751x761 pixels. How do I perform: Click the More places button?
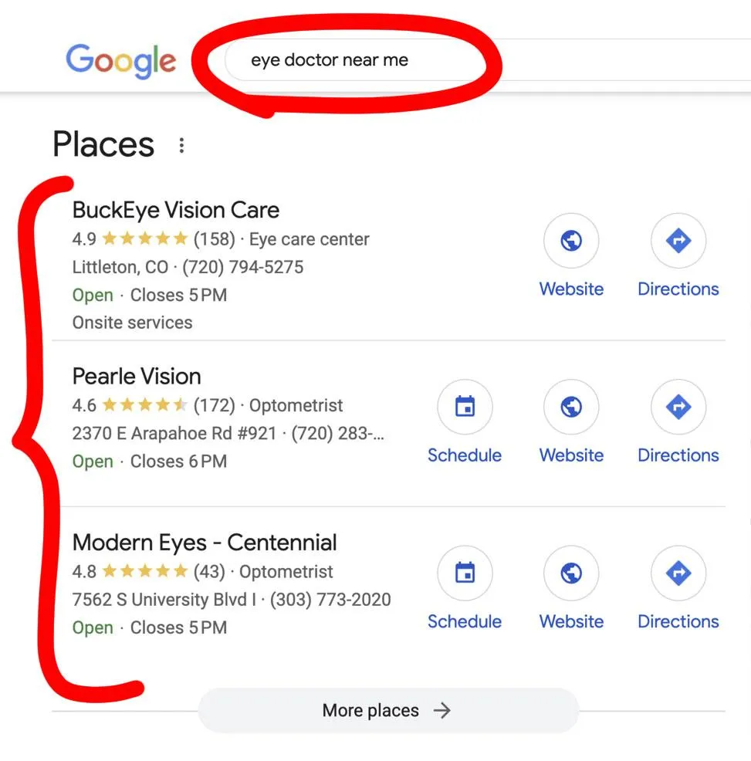(388, 711)
